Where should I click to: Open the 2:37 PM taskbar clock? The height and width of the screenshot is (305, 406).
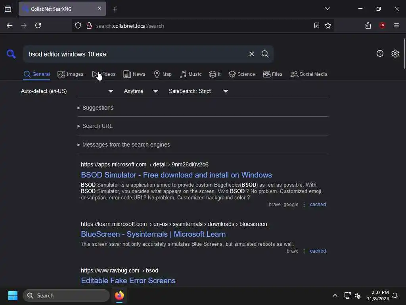[x=377, y=295]
